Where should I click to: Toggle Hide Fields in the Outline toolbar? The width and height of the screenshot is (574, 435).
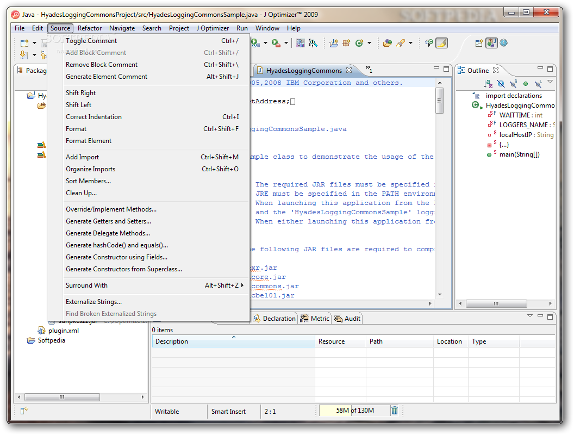pyautogui.click(x=501, y=84)
